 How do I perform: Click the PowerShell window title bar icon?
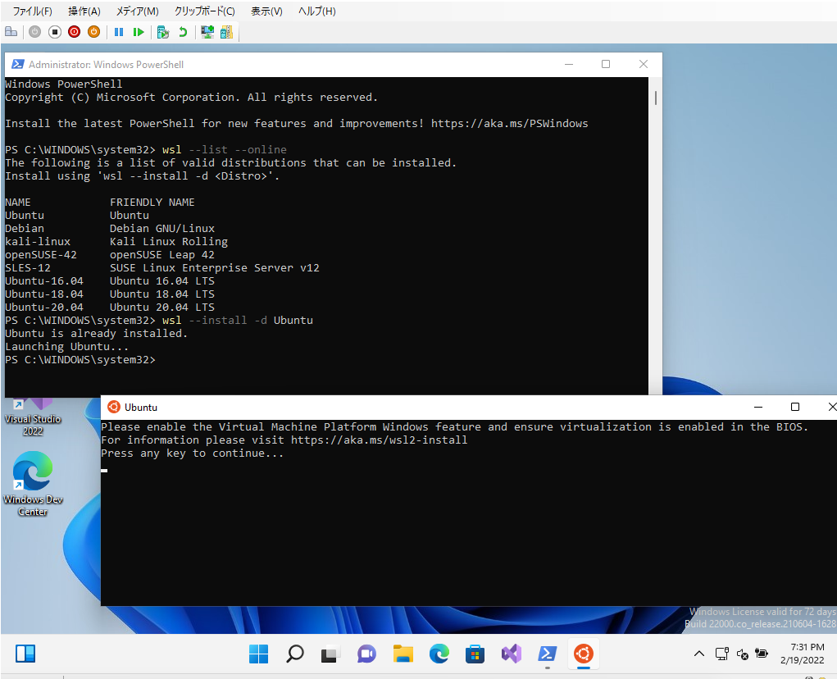[17, 64]
